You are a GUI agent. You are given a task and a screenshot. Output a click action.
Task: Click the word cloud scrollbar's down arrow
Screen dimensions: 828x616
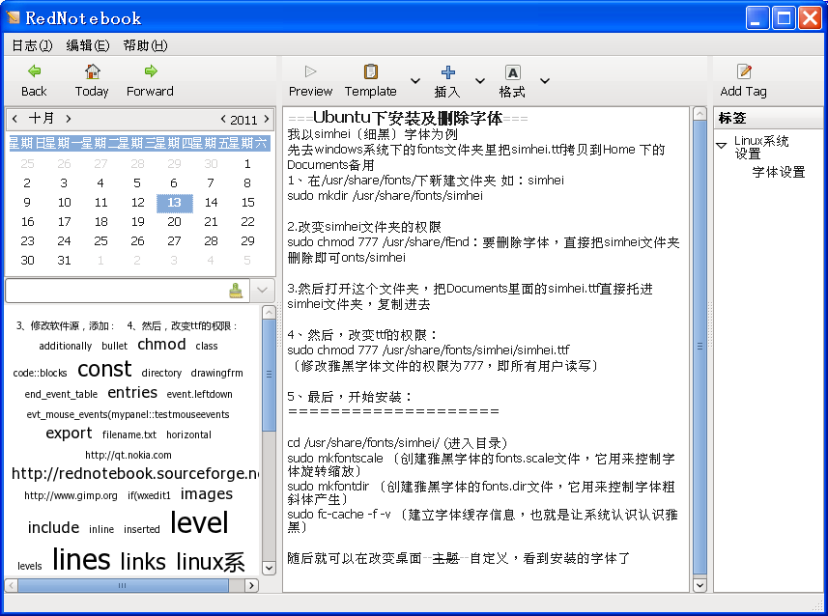pyautogui.click(x=269, y=568)
